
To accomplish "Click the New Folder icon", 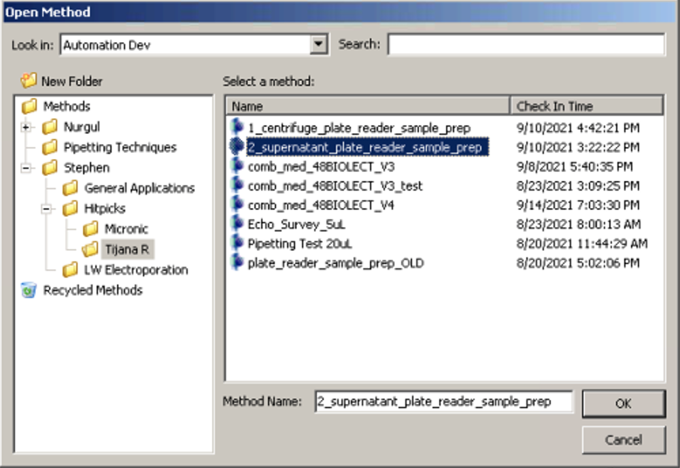I will point(29,81).
